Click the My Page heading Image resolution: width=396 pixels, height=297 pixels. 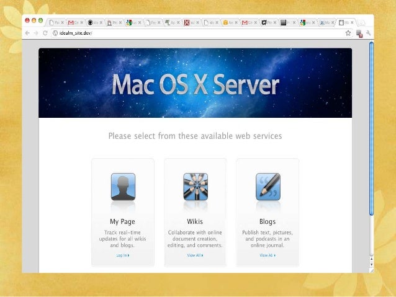pos(122,221)
